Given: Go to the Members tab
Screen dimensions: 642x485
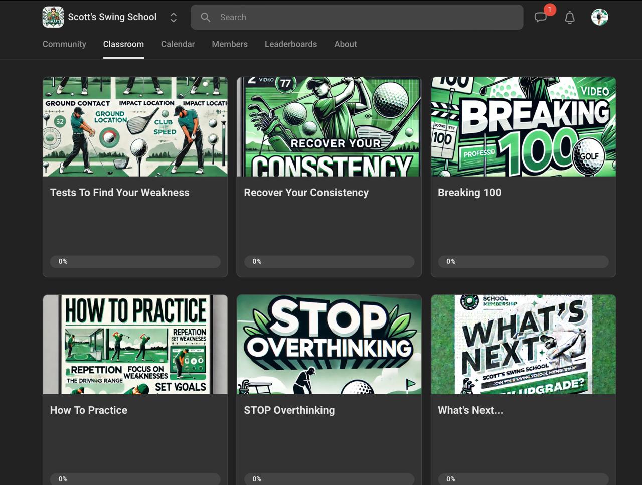Looking at the screenshot, I should [230, 44].
